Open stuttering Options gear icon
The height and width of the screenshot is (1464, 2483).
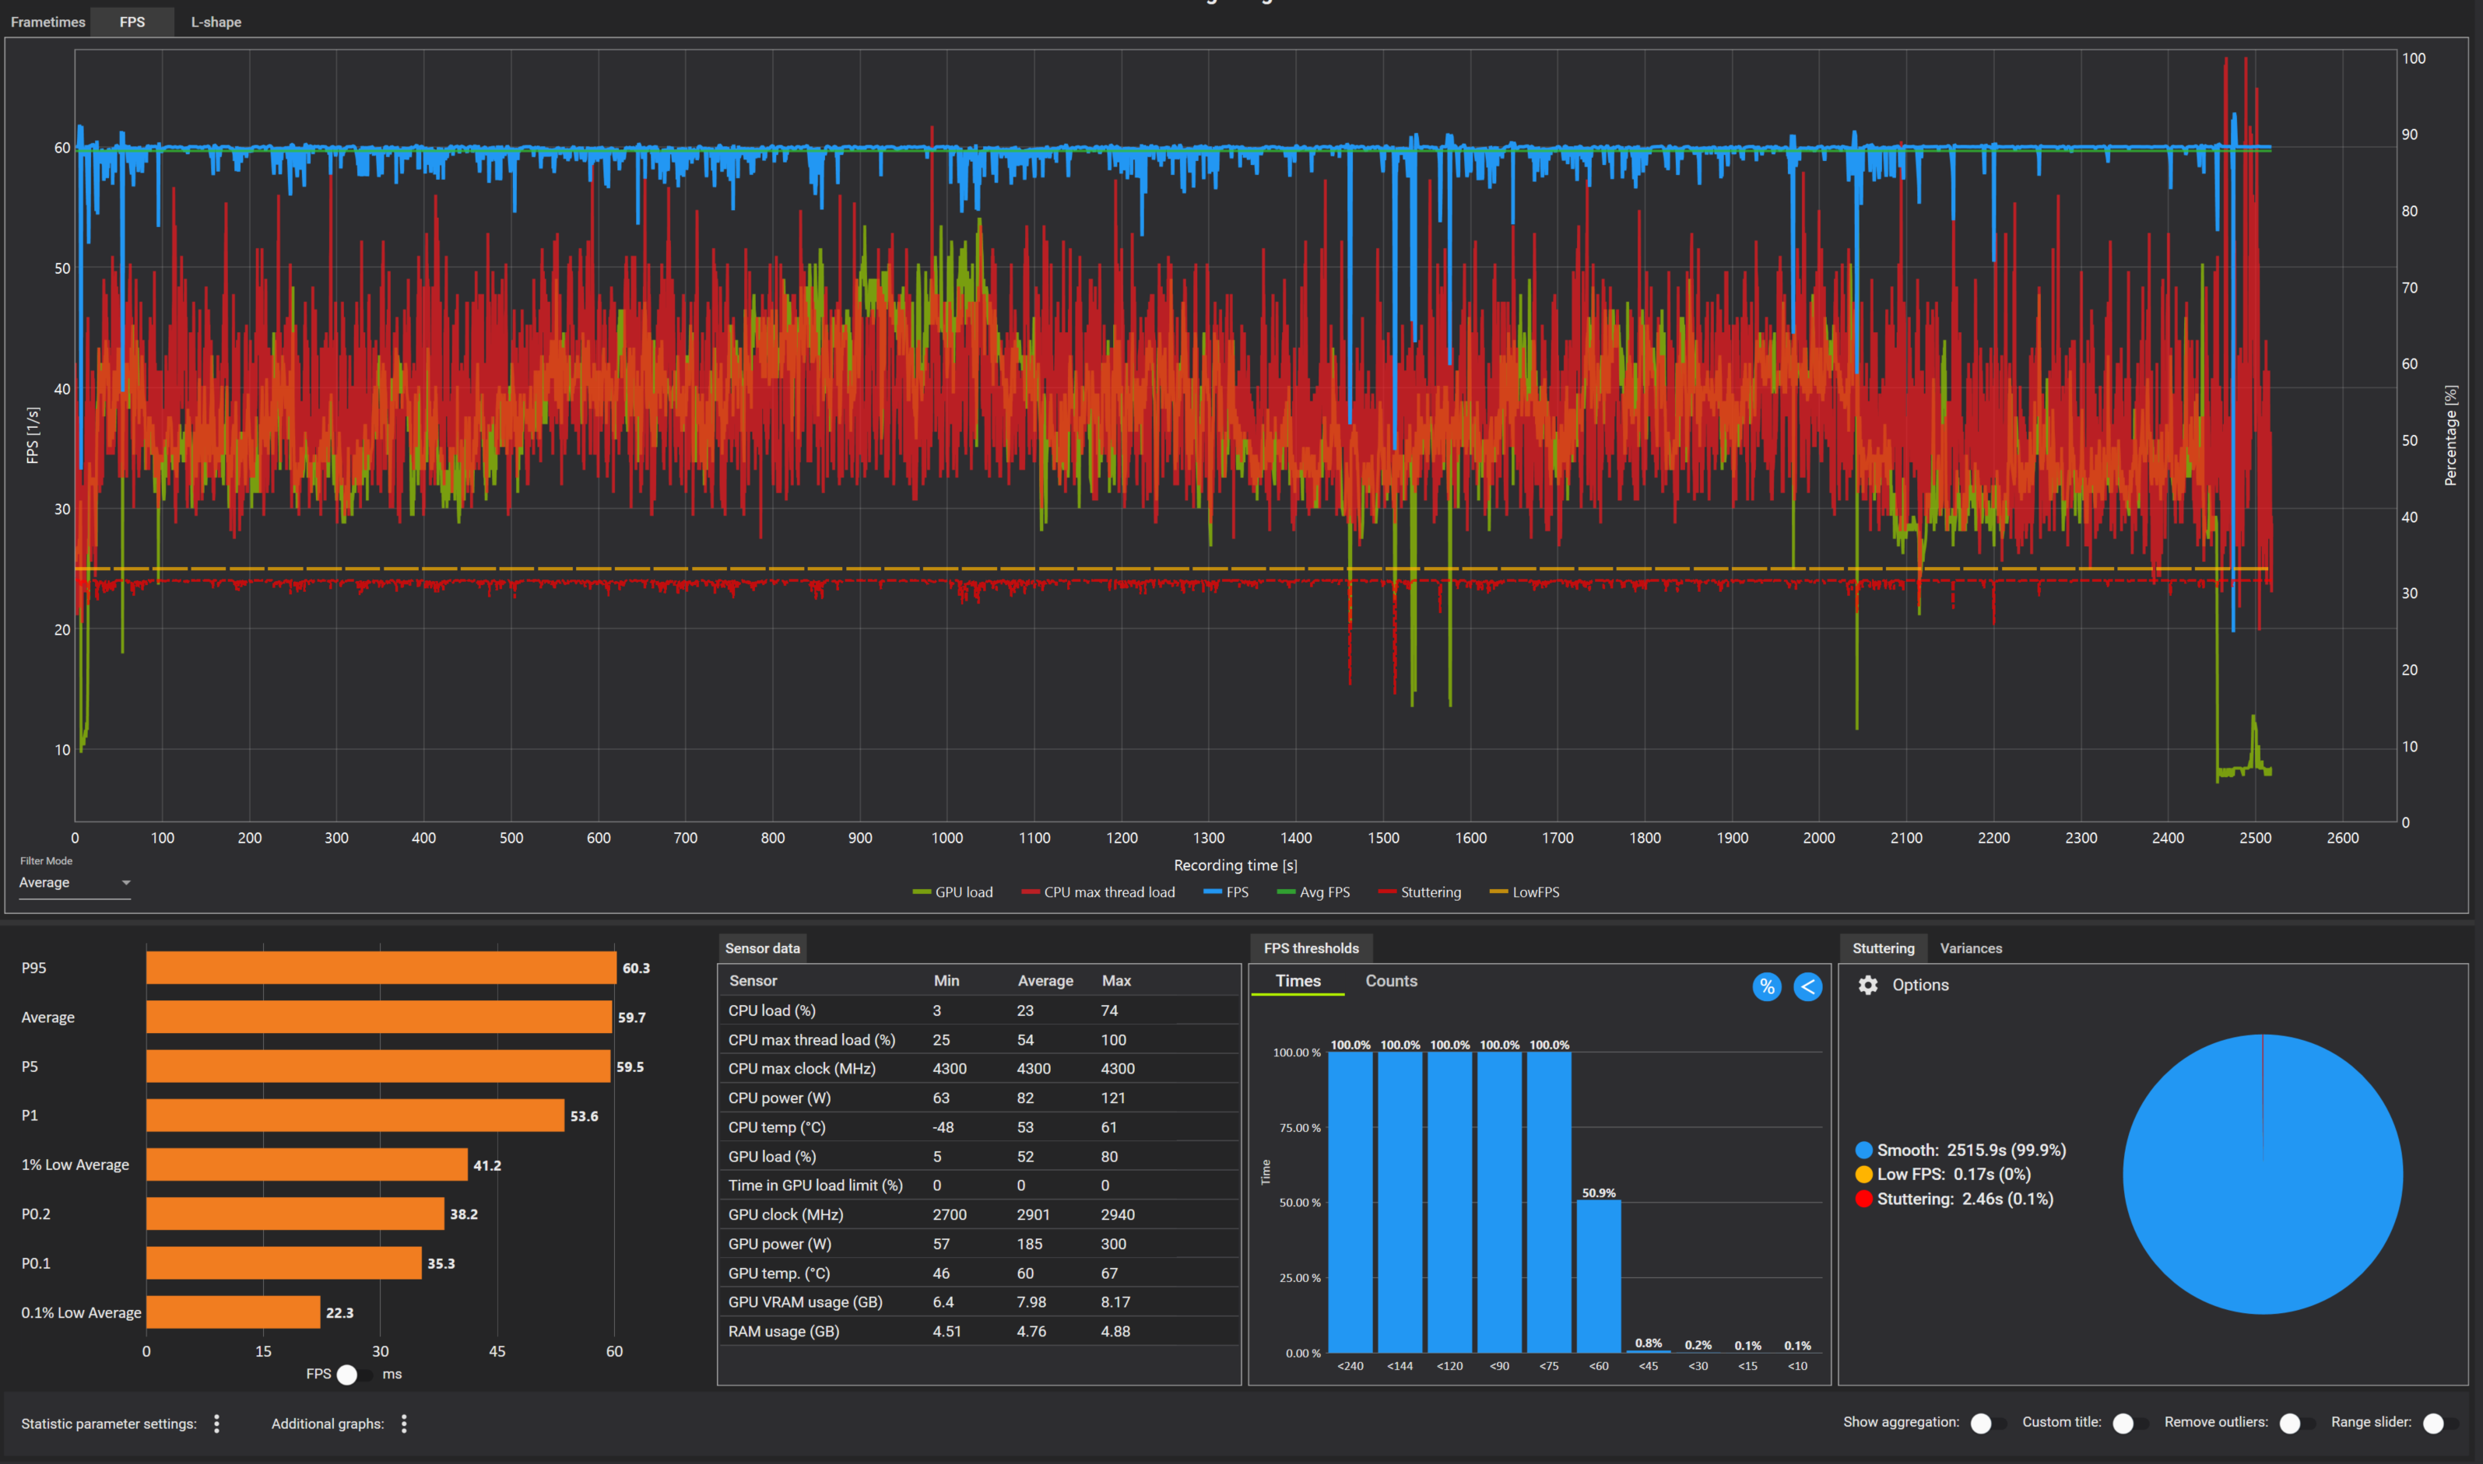(1867, 985)
